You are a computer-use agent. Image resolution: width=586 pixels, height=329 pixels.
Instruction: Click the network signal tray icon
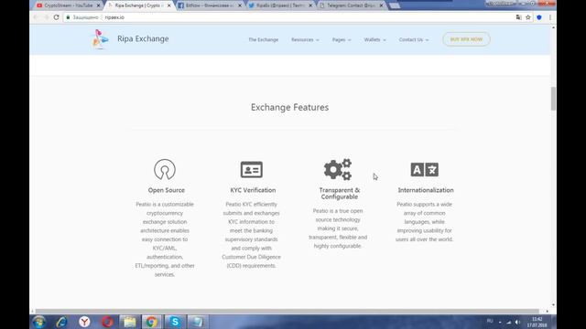pyautogui.click(x=509, y=322)
